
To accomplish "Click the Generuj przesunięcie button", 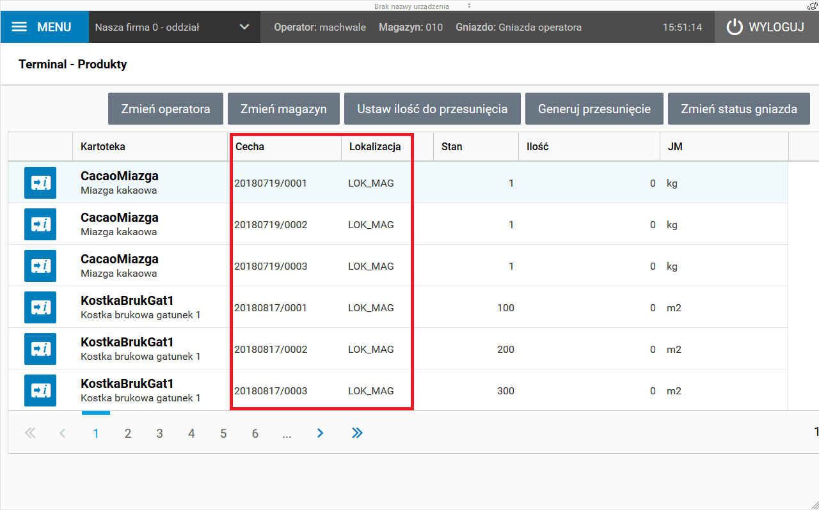I will [594, 109].
